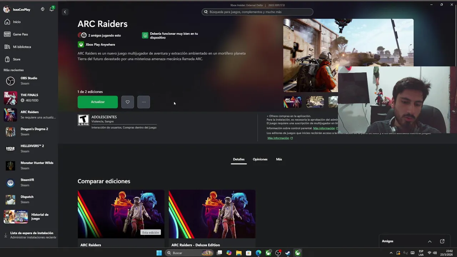Open the more options ellipsis button

(144, 102)
